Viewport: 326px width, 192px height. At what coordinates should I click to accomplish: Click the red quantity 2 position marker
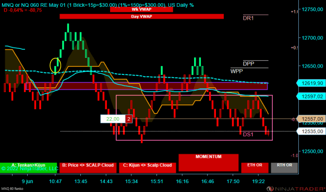coord(129,119)
